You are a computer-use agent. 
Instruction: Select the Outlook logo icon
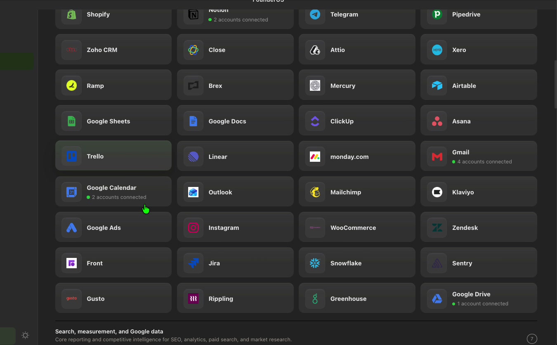(x=194, y=192)
